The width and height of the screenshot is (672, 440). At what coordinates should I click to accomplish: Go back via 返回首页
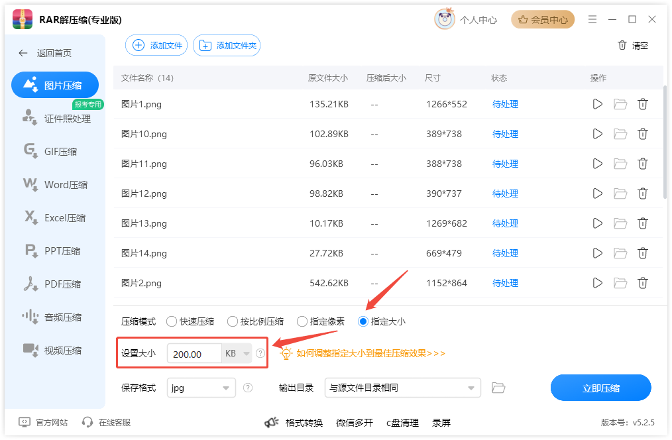[x=46, y=53]
